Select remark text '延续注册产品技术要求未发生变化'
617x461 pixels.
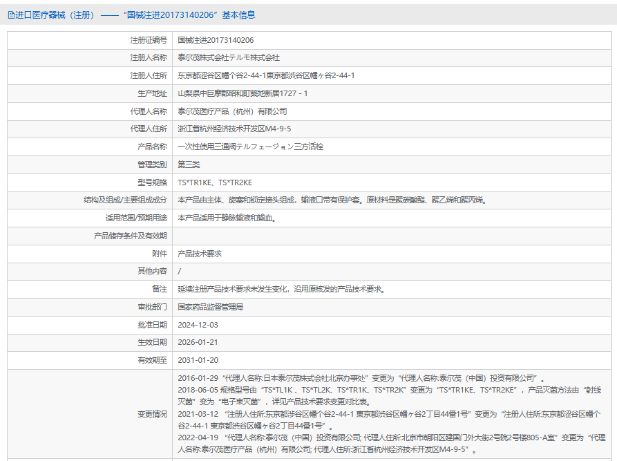233,290
